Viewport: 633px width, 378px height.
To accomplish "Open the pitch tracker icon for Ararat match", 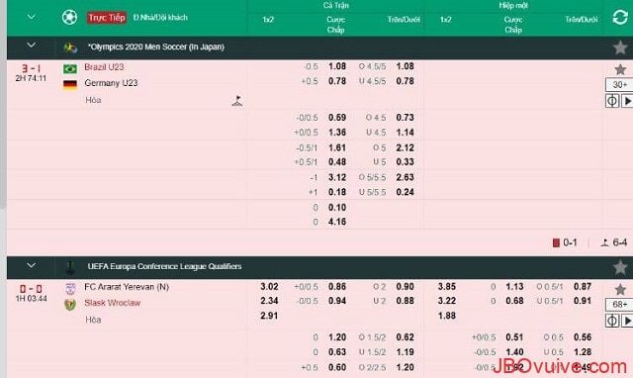I will (612, 321).
